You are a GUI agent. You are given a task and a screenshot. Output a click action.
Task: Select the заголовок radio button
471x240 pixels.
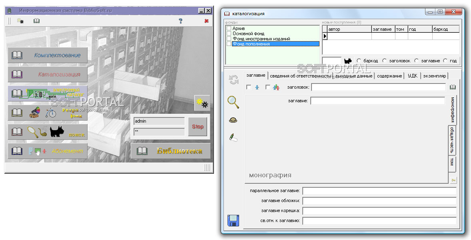coord(384,61)
